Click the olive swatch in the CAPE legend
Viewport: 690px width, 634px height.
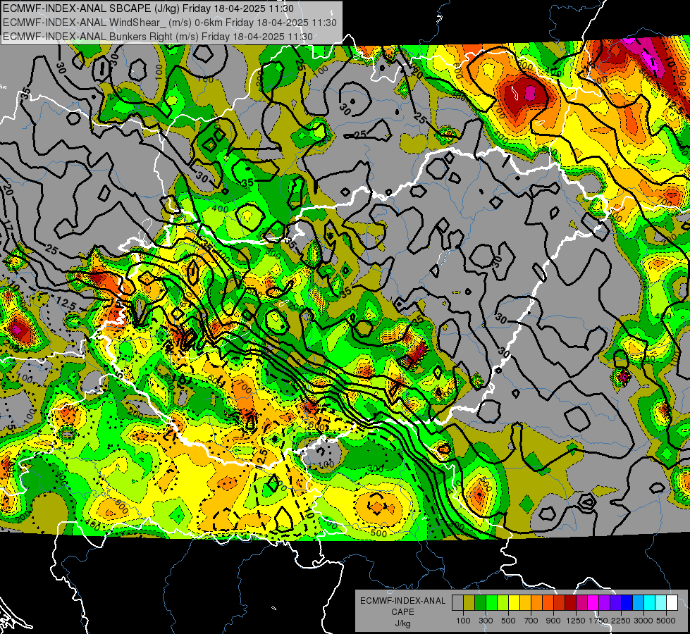click(x=469, y=603)
